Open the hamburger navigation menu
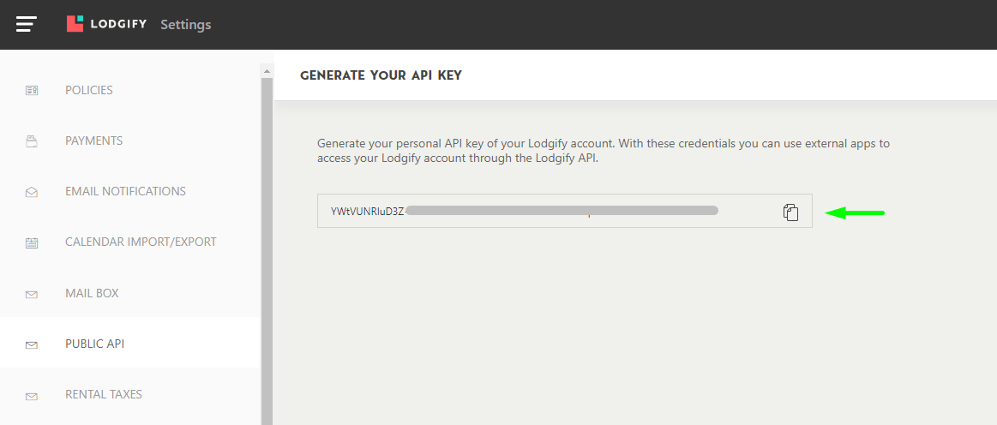Image resolution: width=997 pixels, height=425 pixels. point(26,24)
